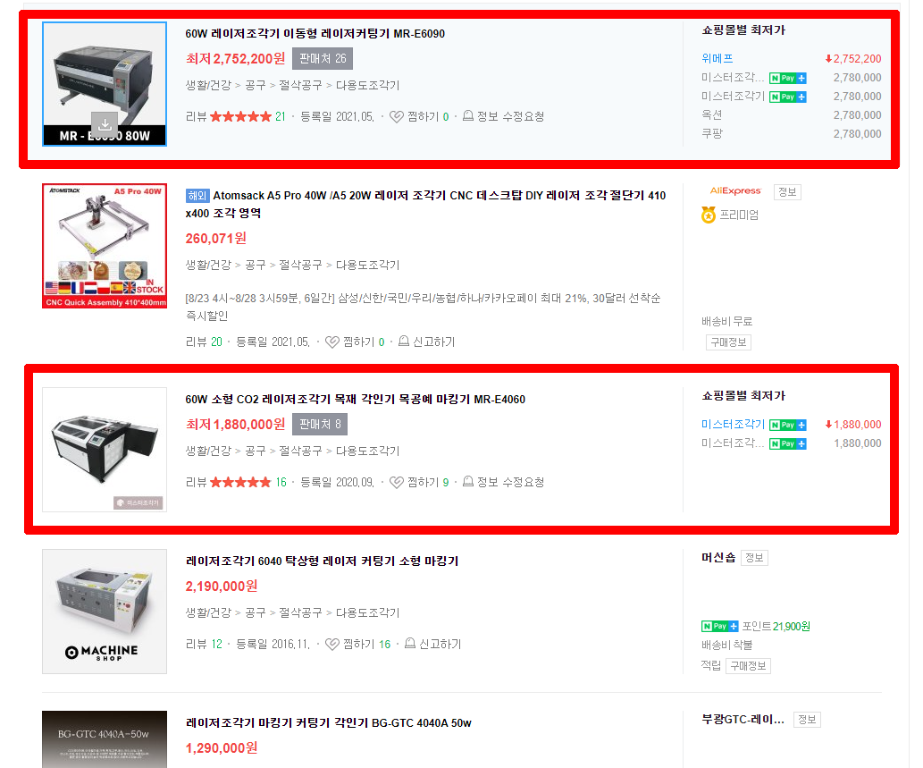The width and height of the screenshot is (923, 768).
Task: Open the 판매처 8 sellers button
Action: point(320,425)
